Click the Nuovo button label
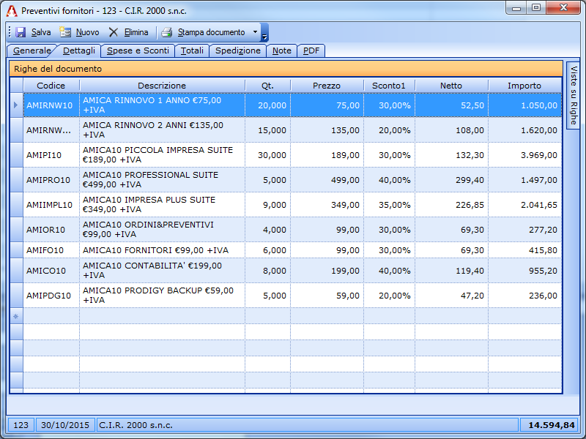This screenshot has height=439, width=586. [87, 32]
